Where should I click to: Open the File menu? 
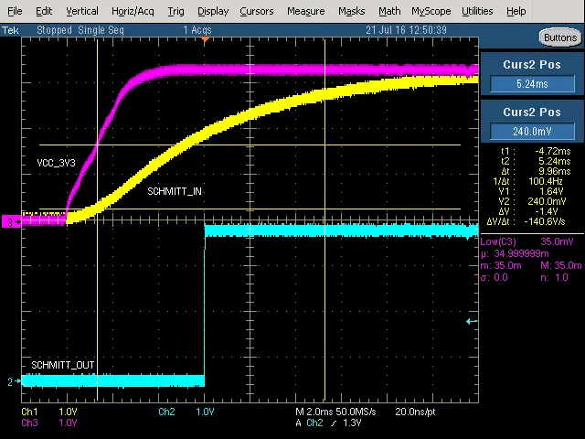coord(15,11)
